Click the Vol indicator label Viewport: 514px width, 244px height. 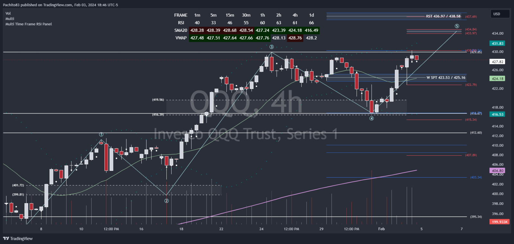click(x=8, y=13)
